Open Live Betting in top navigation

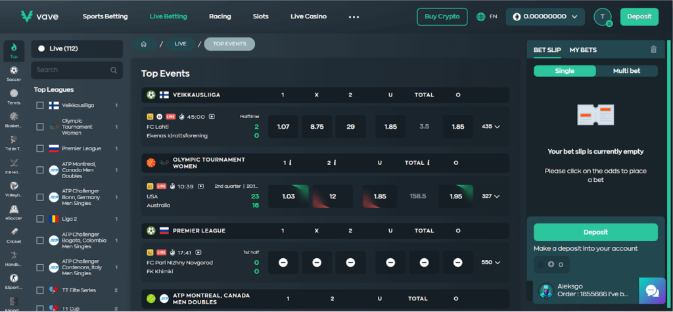tap(168, 16)
